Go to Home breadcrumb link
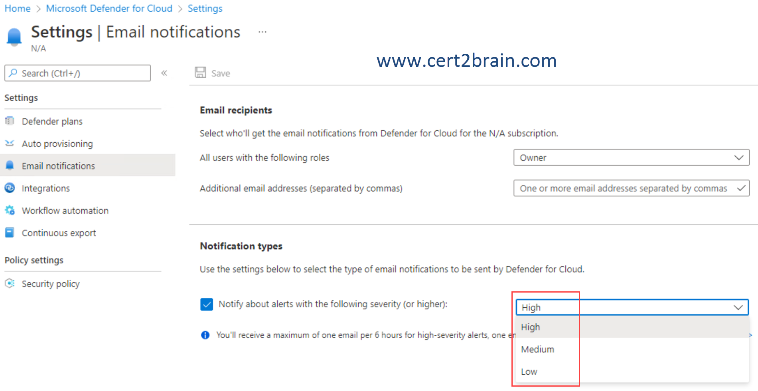Viewport: 758px width, 391px height. click(x=18, y=8)
